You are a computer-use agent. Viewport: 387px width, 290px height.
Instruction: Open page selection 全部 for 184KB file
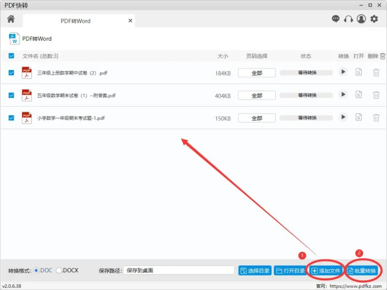257,73
